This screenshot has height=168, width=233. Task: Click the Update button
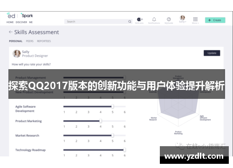coord(212,53)
